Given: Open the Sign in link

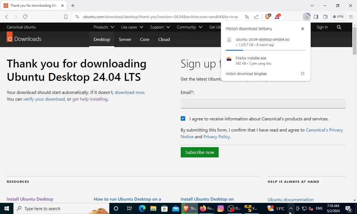Looking at the screenshot, I should tap(322, 27).
